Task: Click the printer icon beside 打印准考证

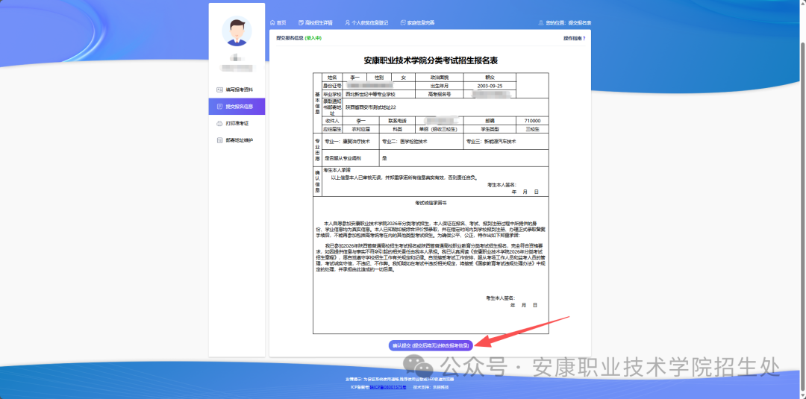Action: [219, 123]
